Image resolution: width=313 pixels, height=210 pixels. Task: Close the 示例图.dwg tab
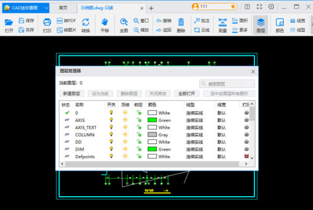pyautogui.click(x=142, y=8)
